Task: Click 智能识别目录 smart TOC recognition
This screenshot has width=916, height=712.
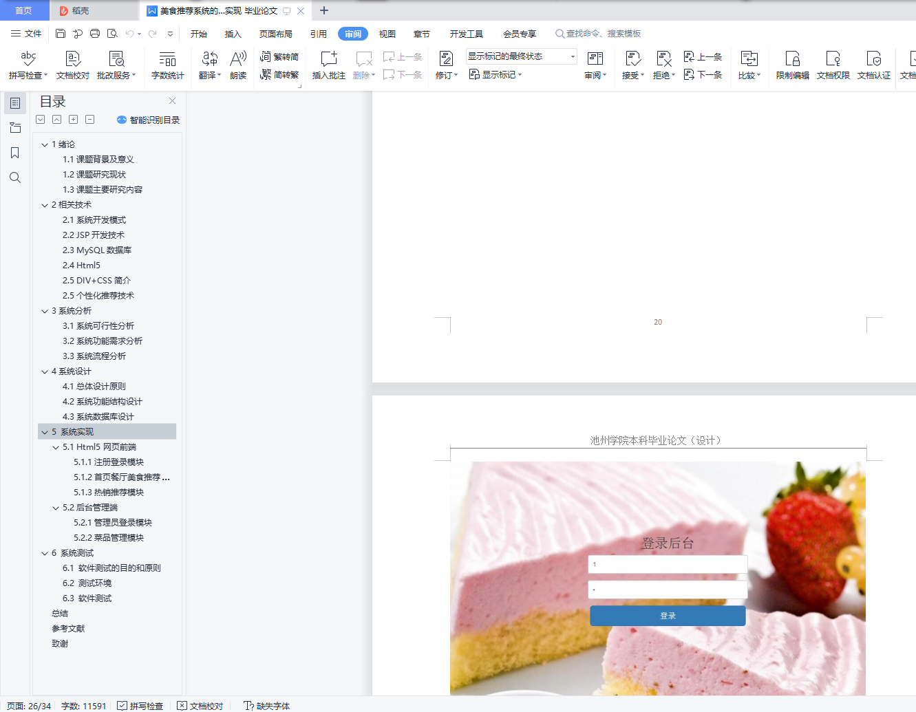Action: [x=148, y=120]
